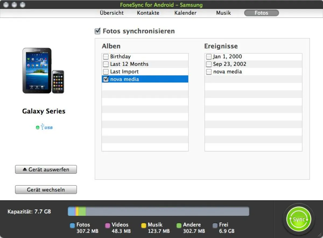
Task: Disable the Fotos synchronisieren checkbox
Action: [x=98, y=31]
